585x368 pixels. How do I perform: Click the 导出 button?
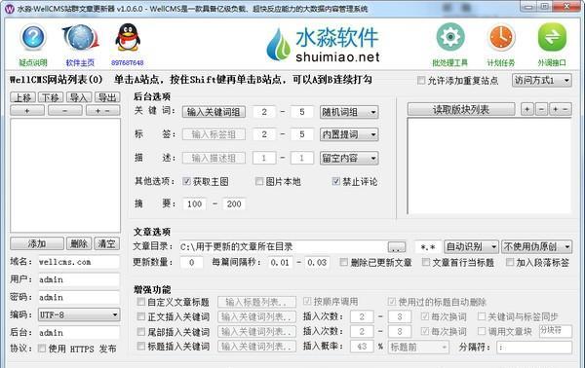pyautogui.click(x=107, y=97)
